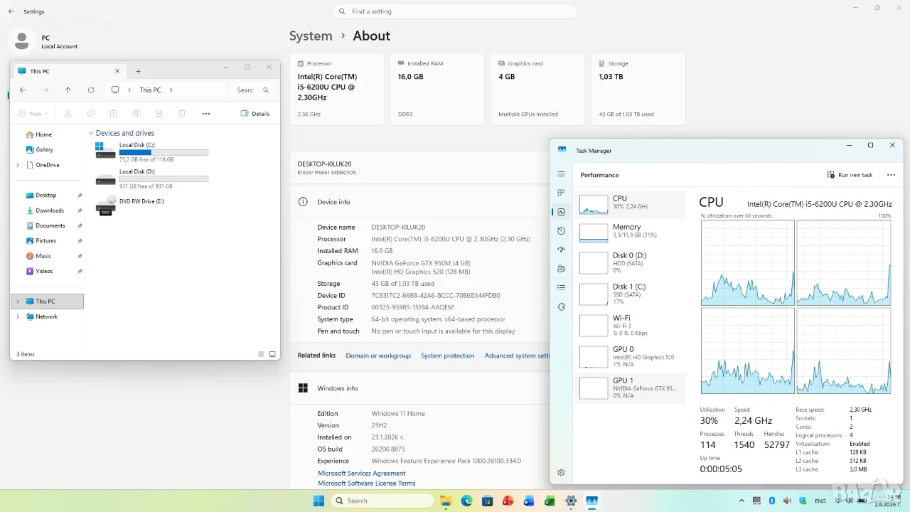
Task: Select CPU in the Performance list
Action: point(630,204)
